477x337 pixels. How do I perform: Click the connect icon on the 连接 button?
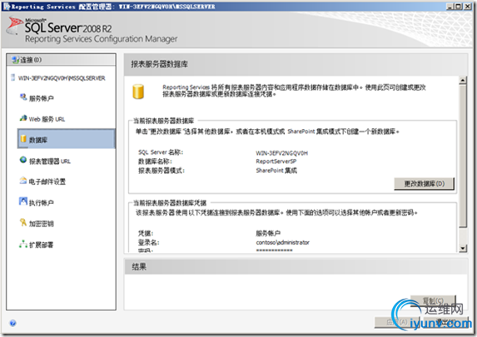(x=15, y=60)
